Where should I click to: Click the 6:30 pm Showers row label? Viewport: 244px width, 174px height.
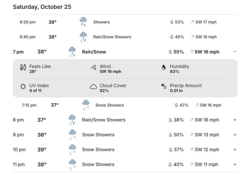(x=101, y=22)
